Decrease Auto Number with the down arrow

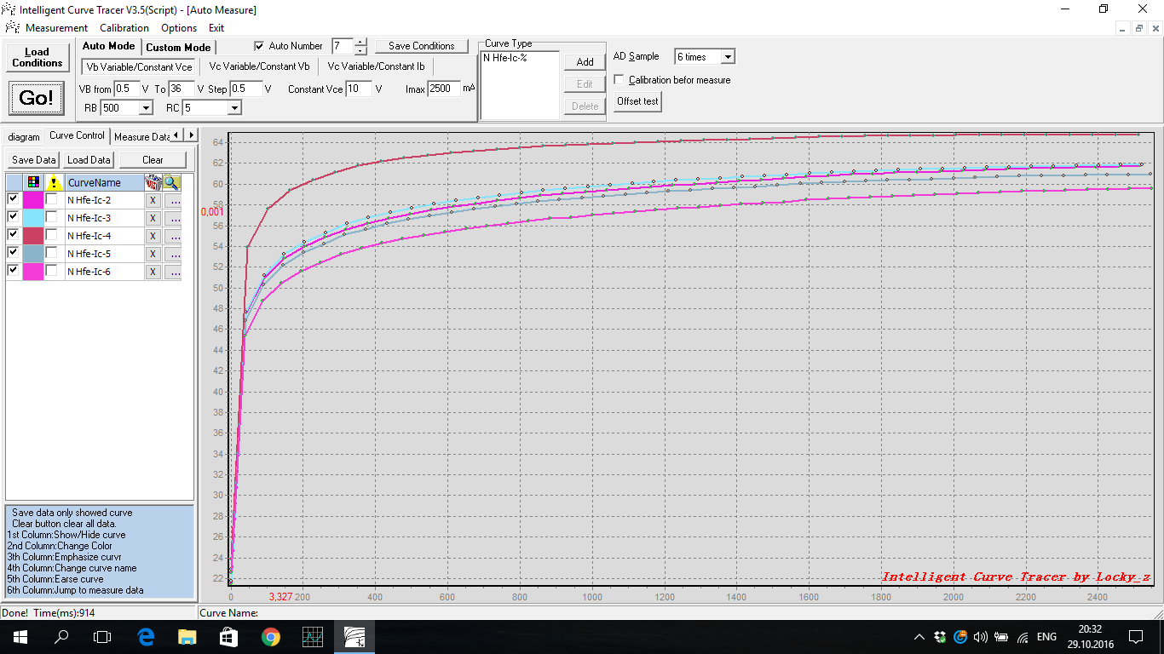click(360, 50)
